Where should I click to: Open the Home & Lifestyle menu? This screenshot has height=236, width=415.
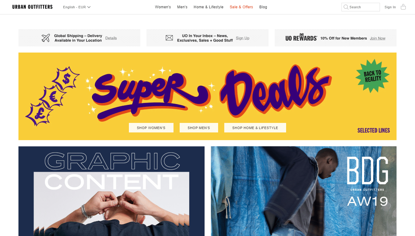209,7
